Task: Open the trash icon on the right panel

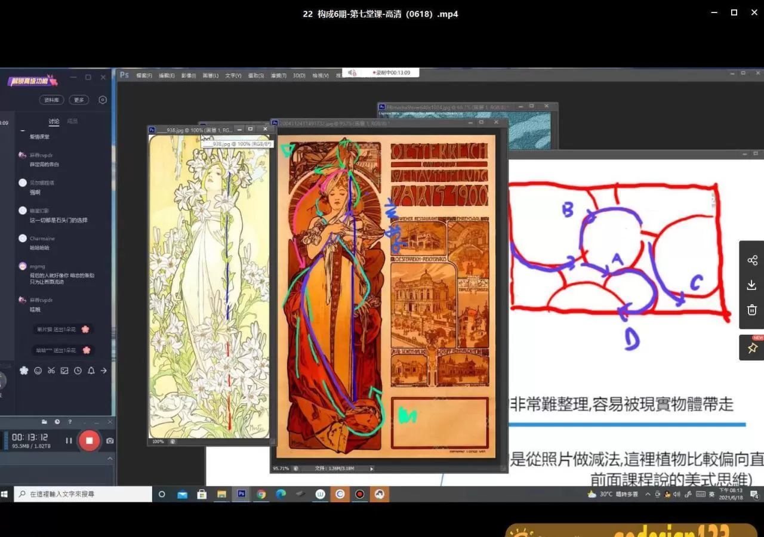Action: (751, 310)
